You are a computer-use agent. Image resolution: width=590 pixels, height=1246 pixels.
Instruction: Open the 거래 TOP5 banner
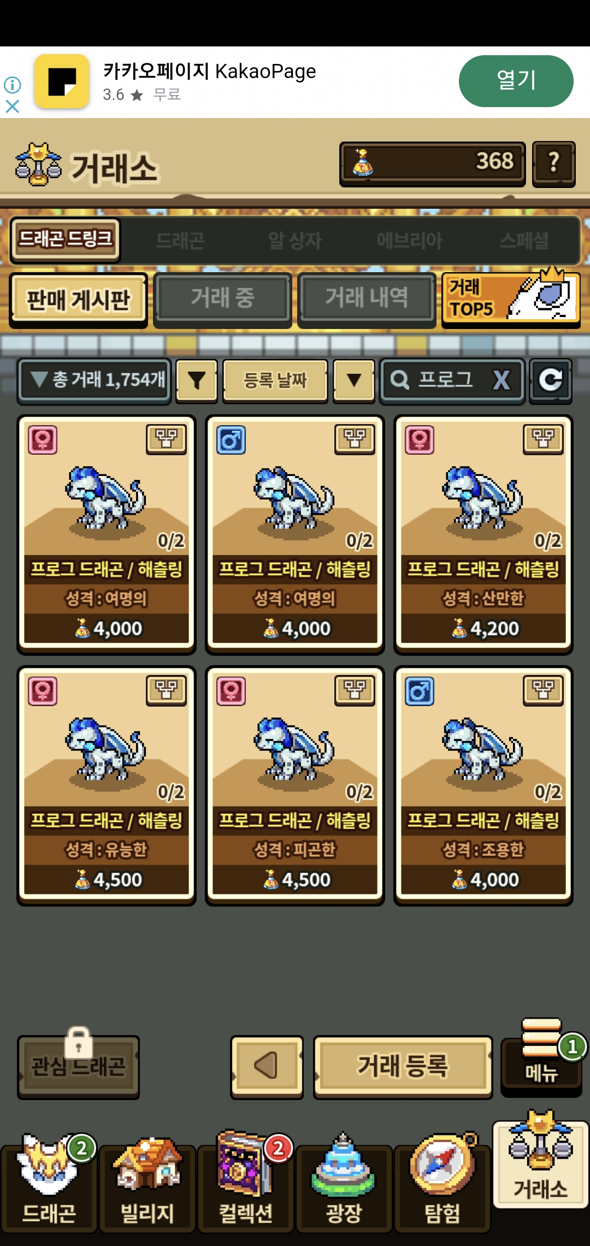click(511, 298)
